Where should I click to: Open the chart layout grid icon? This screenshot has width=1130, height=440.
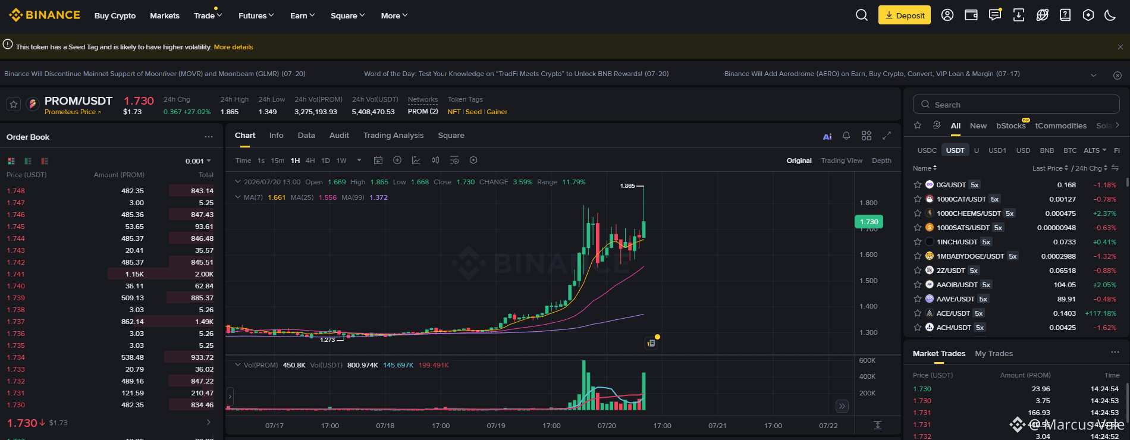pos(867,136)
